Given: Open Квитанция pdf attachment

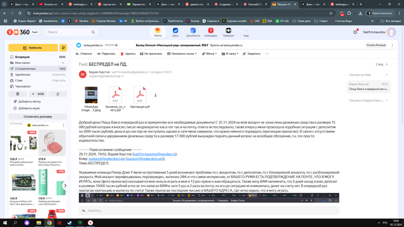Looking at the screenshot, I should point(140,98).
